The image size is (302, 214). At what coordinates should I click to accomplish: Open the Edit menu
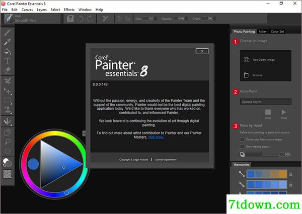[15, 10]
